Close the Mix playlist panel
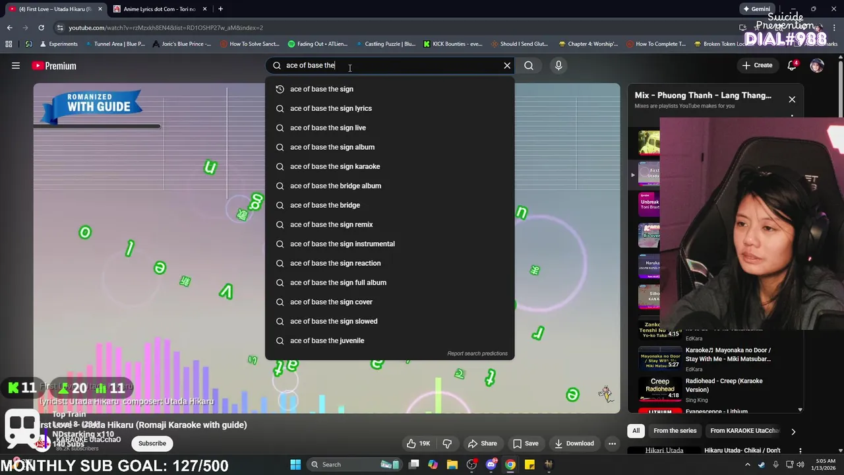 click(792, 100)
